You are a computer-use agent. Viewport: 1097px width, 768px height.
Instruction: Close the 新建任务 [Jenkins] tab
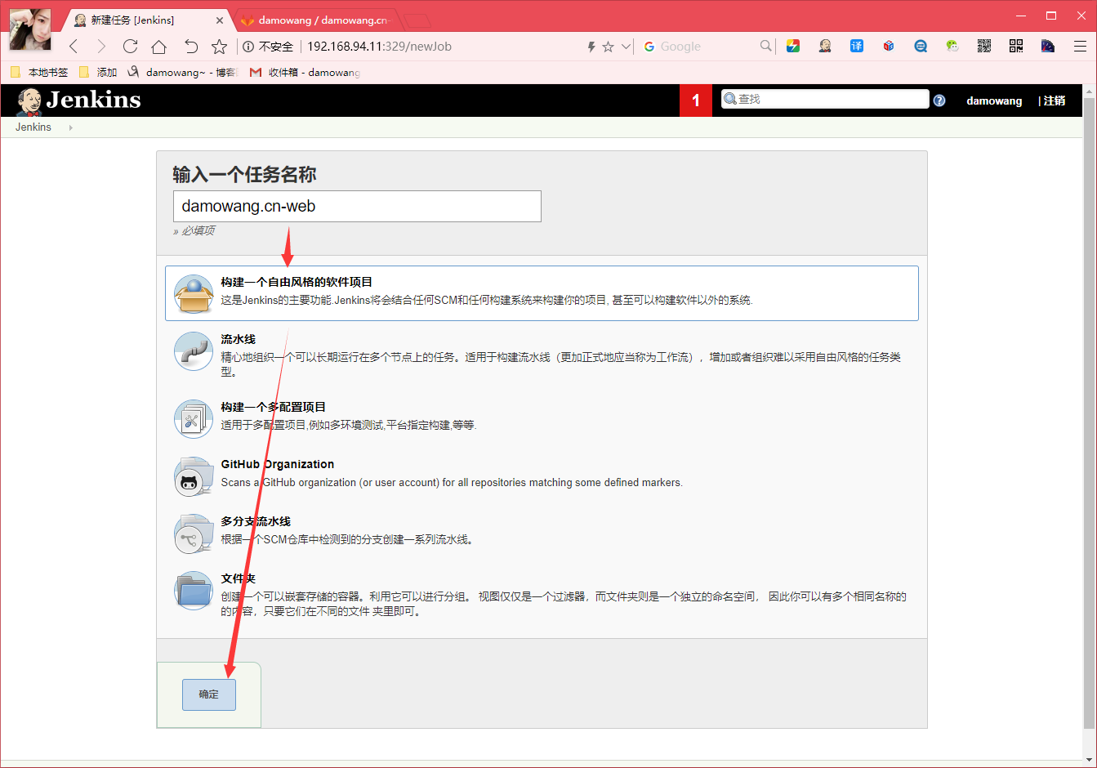pos(220,20)
